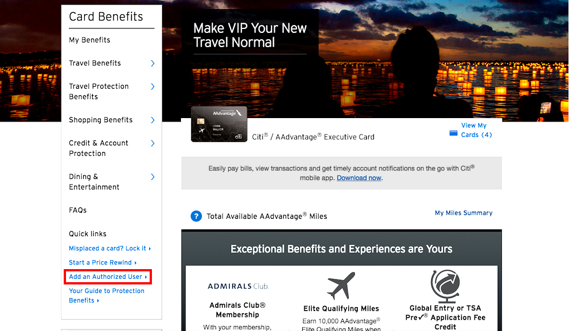Expand the Shopping Benefits category

pyautogui.click(x=100, y=120)
